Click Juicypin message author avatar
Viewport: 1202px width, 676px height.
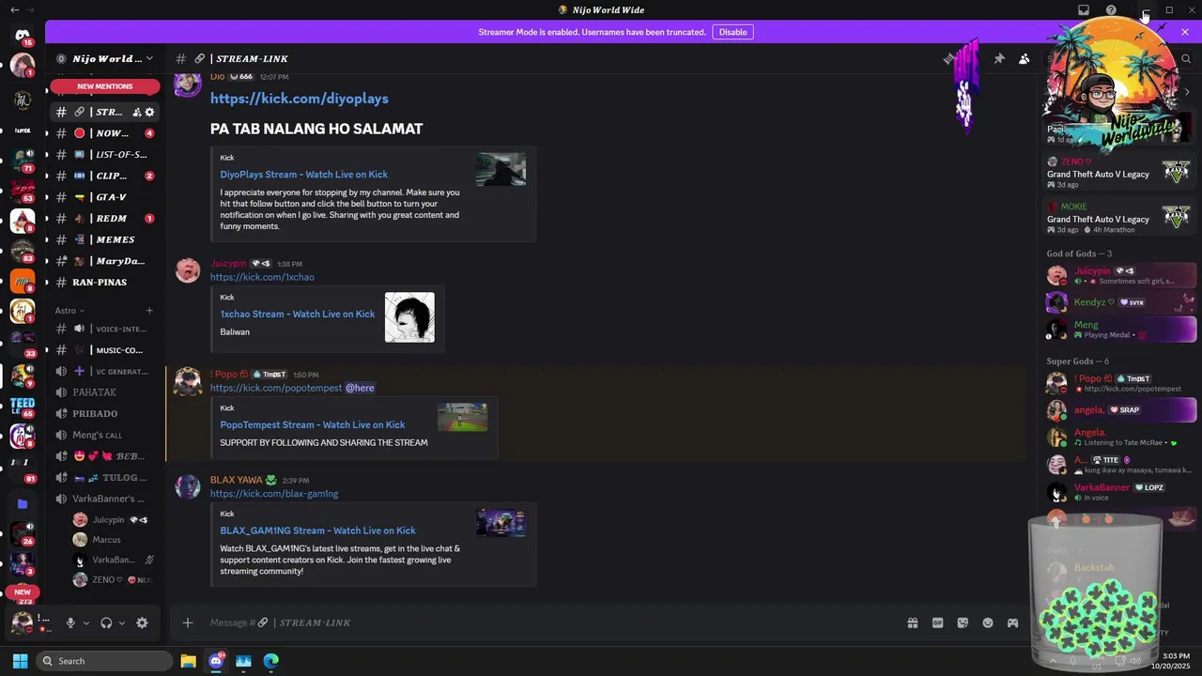pos(188,270)
